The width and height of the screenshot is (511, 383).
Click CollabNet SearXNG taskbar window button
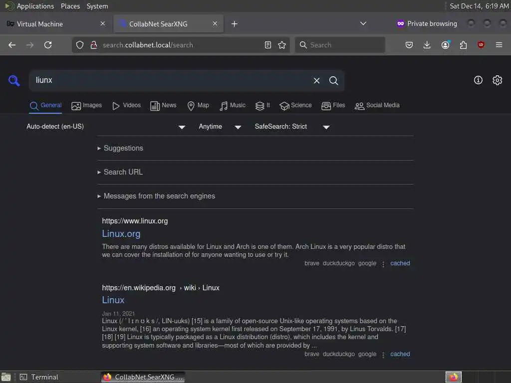[143, 377]
